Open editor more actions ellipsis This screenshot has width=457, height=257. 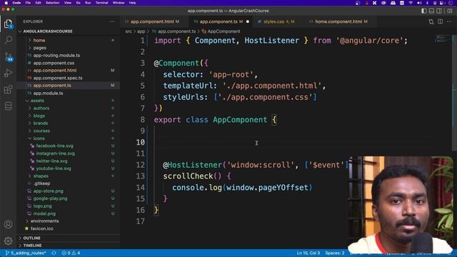[x=449, y=21]
